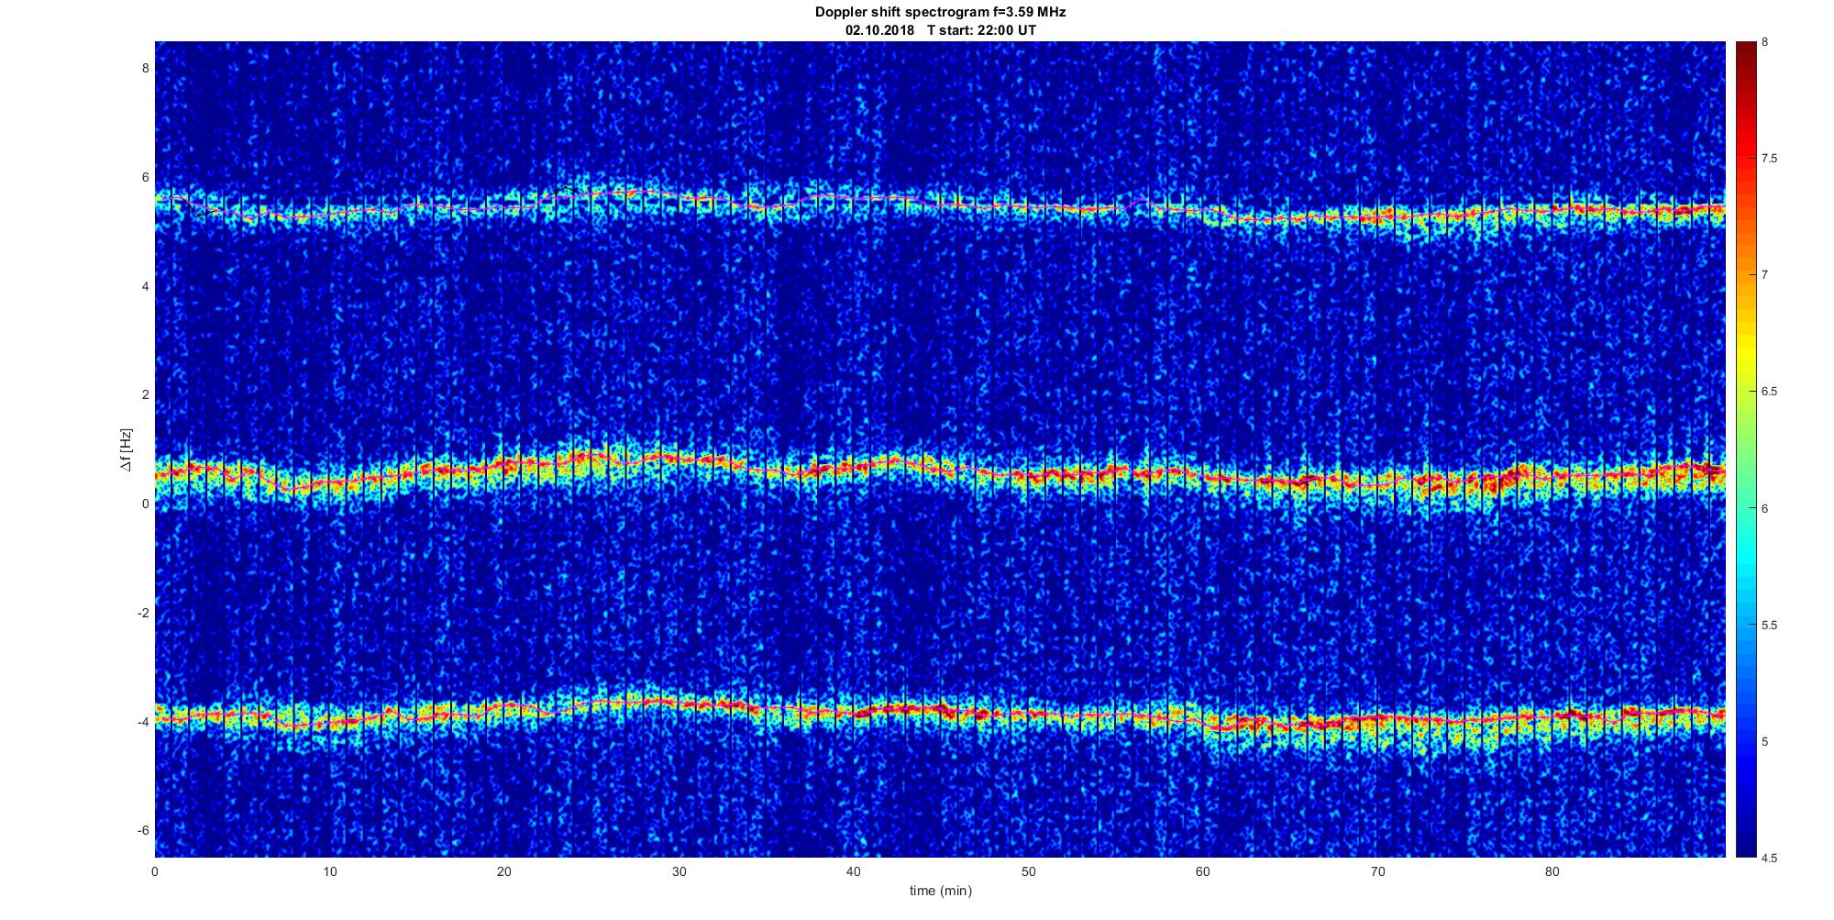Click the time-axis tick label '30'
1834x920 pixels.
tap(679, 871)
